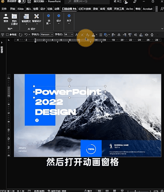Toggle the 自动保存 autosave switch
The width and height of the screenshot is (164, 192).
click(x=22, y=1)
